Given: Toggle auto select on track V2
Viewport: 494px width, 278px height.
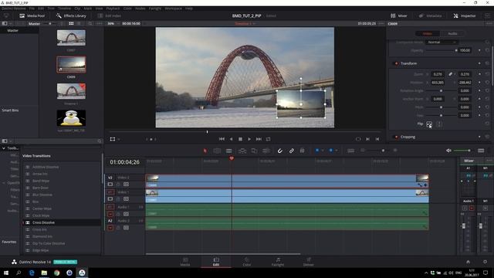Looking at the screenshot, I should pos(126,185).
